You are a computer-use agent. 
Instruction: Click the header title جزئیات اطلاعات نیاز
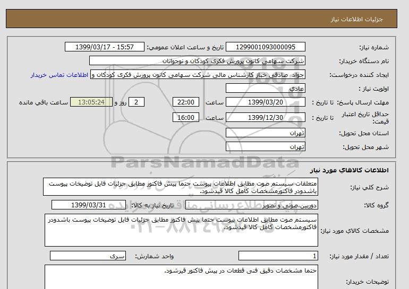(x=356, y=19)
